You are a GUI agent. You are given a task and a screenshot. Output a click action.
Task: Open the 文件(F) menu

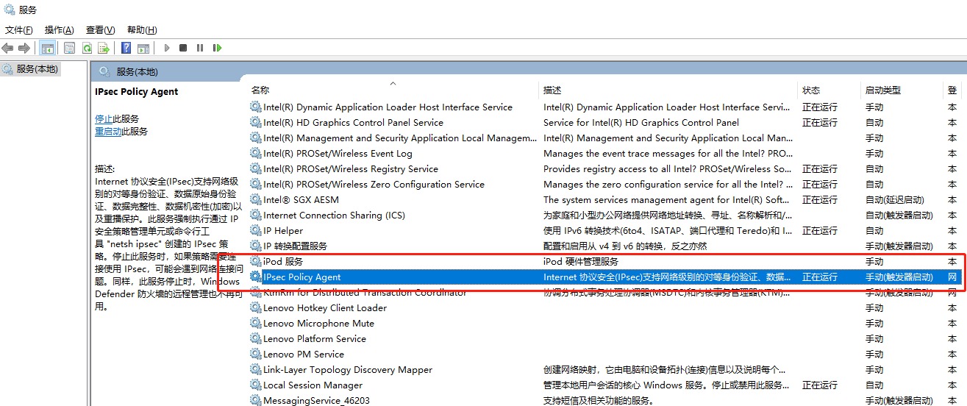19,30
